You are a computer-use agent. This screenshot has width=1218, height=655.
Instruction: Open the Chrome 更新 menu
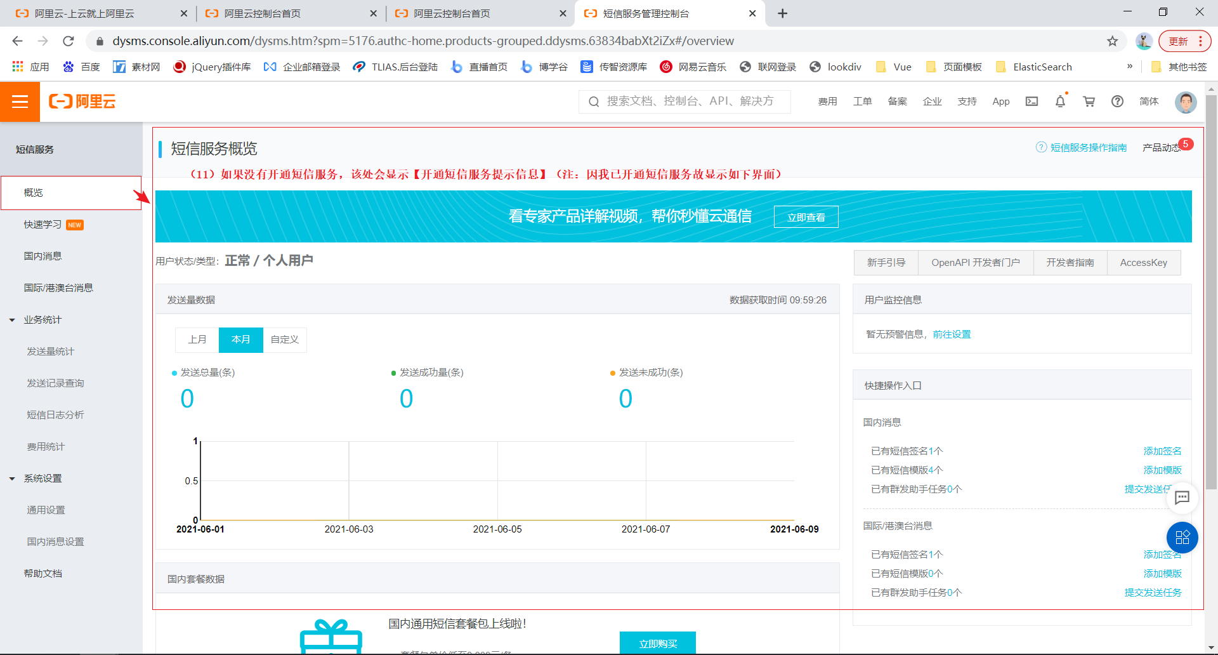1184,41
